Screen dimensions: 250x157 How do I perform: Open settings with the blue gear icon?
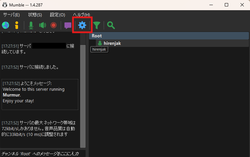[82, 25]
